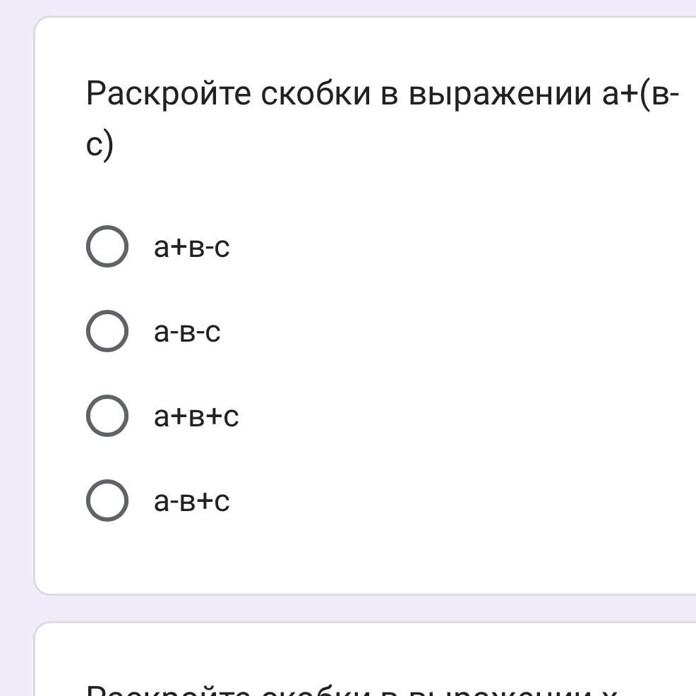The image size is (696, 696).
Task: Click the answer label text а+в-с
Action: 192,248
